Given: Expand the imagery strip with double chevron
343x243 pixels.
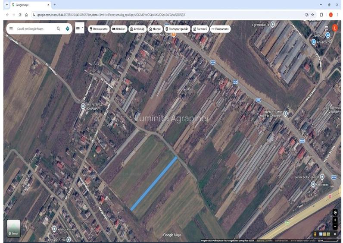Looking at the screenshot, I should coord(335,234).
